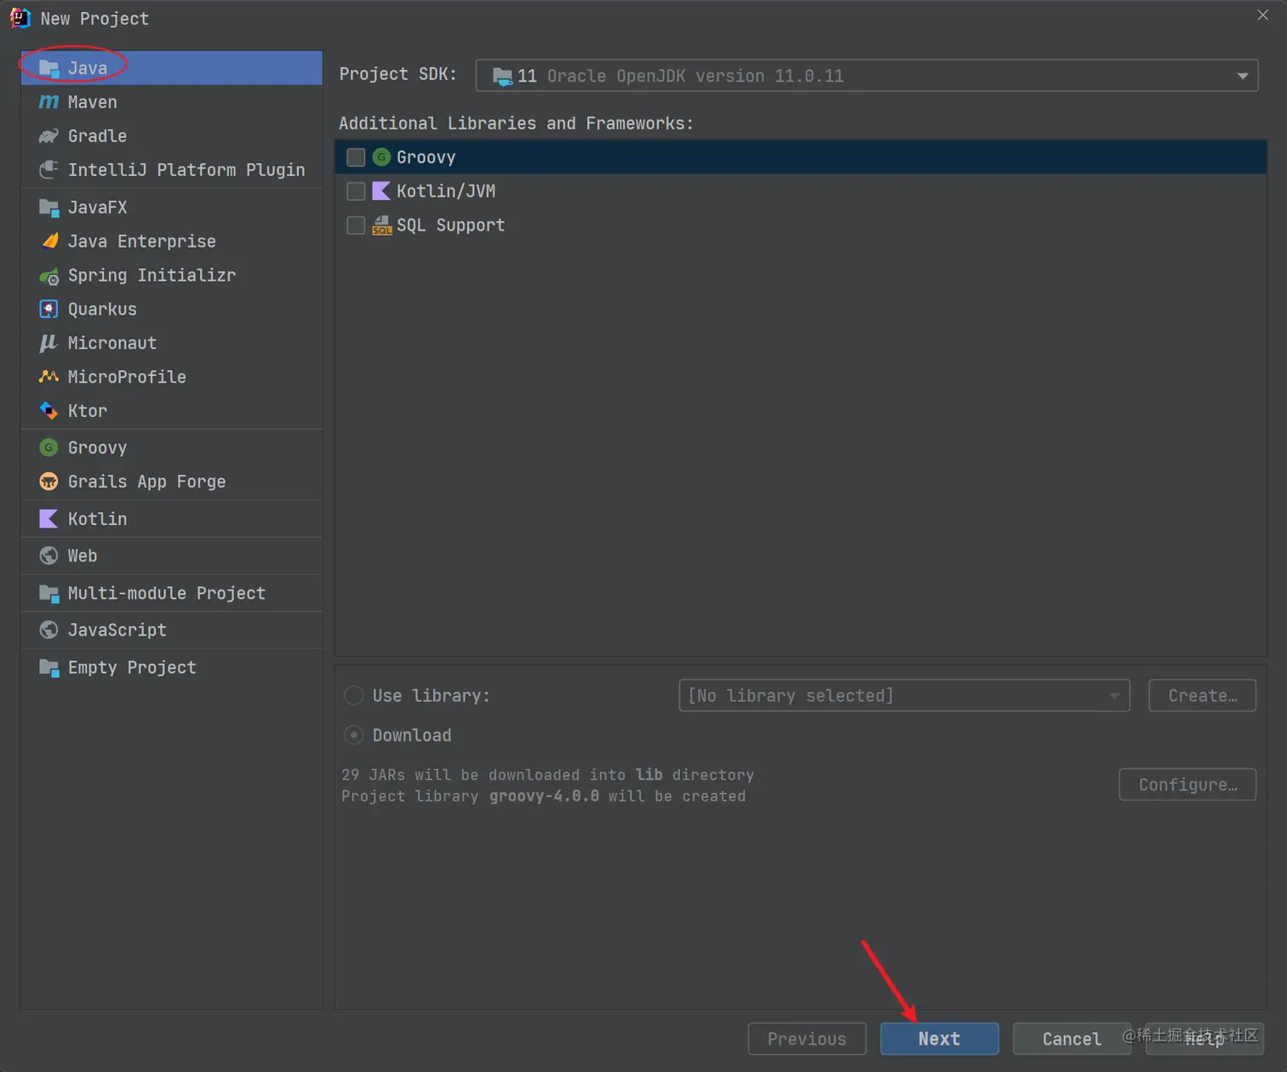Viewport: 1287px width, 1072px height.
Task: Click the Configure… button
Action: pyautogui.click(x=1187, y=784)
